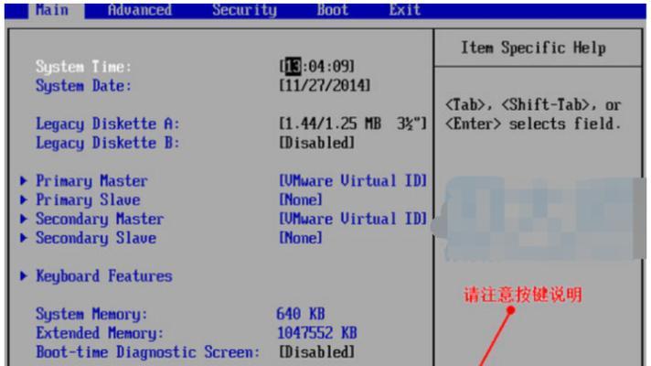Select the highlighted hour field in System Time
651x366 pixels.
293,67
